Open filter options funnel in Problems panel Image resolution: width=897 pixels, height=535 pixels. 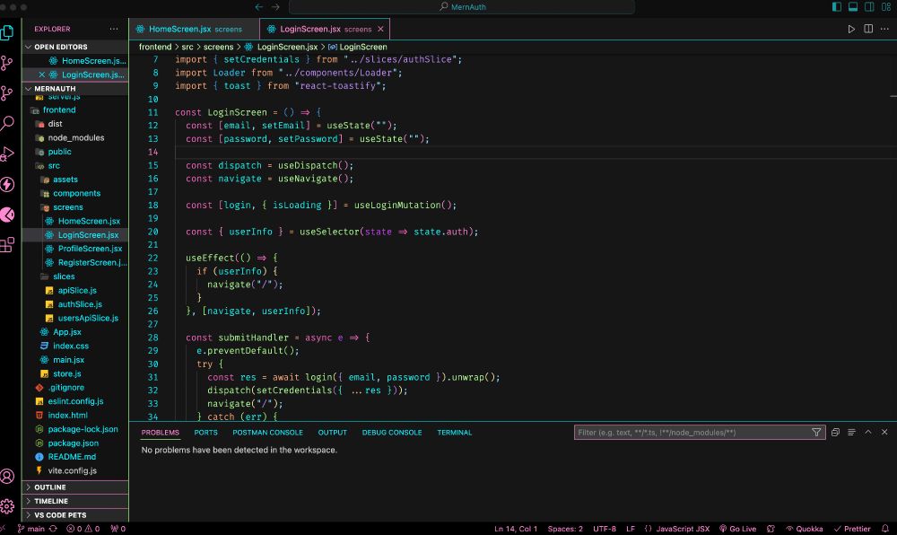click(x=816, y=433)
